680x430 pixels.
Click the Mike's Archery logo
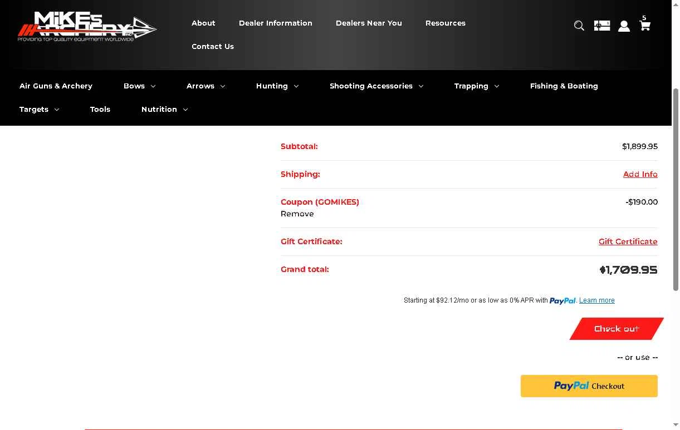(x=87, y=27)
